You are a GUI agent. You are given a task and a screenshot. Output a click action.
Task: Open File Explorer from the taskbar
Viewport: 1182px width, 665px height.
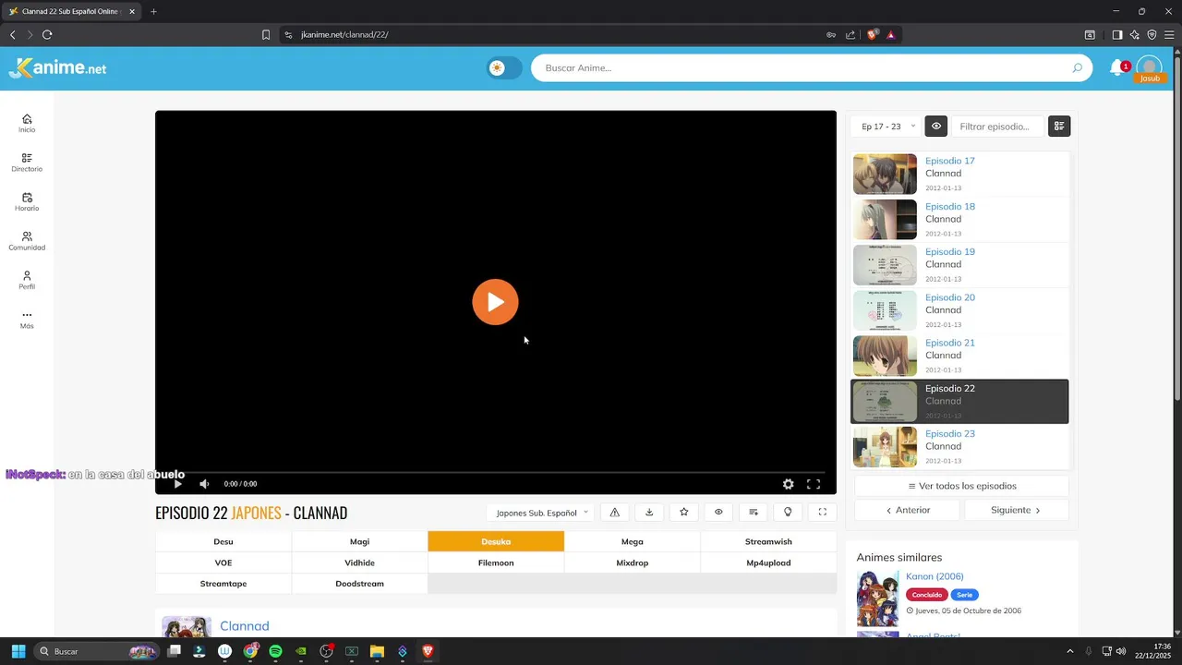click(377, 651)
